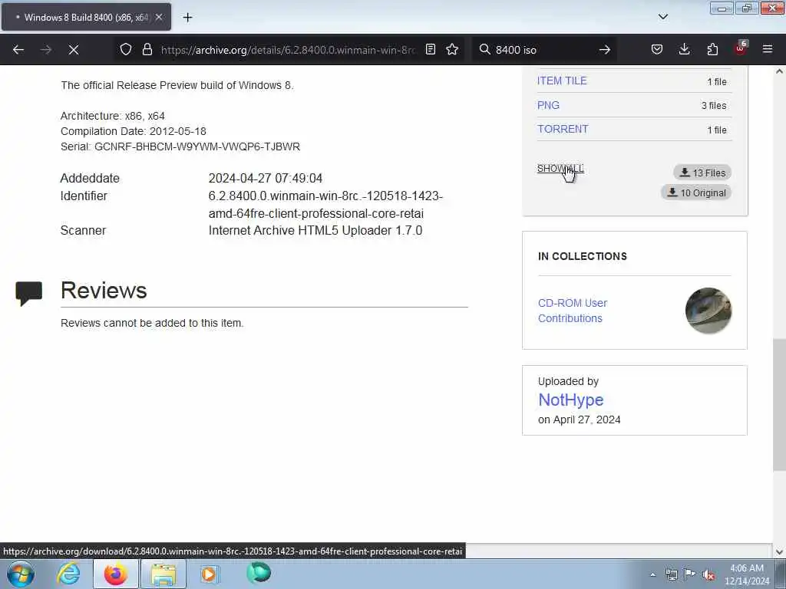
Task: Click the padlock site security icon
Action: (147, 49)
